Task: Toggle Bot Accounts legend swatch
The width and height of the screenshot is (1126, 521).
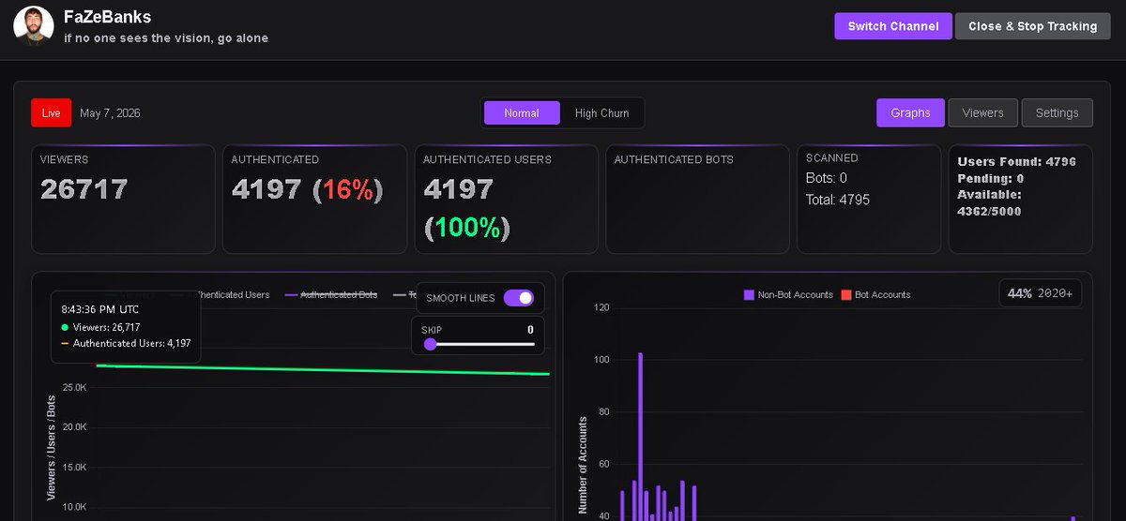Action: click(845, 294)
